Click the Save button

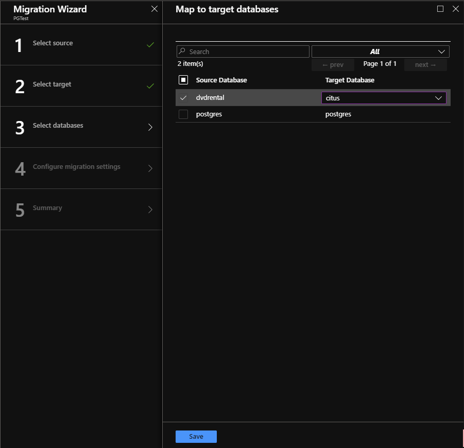[x=196, y=437]
